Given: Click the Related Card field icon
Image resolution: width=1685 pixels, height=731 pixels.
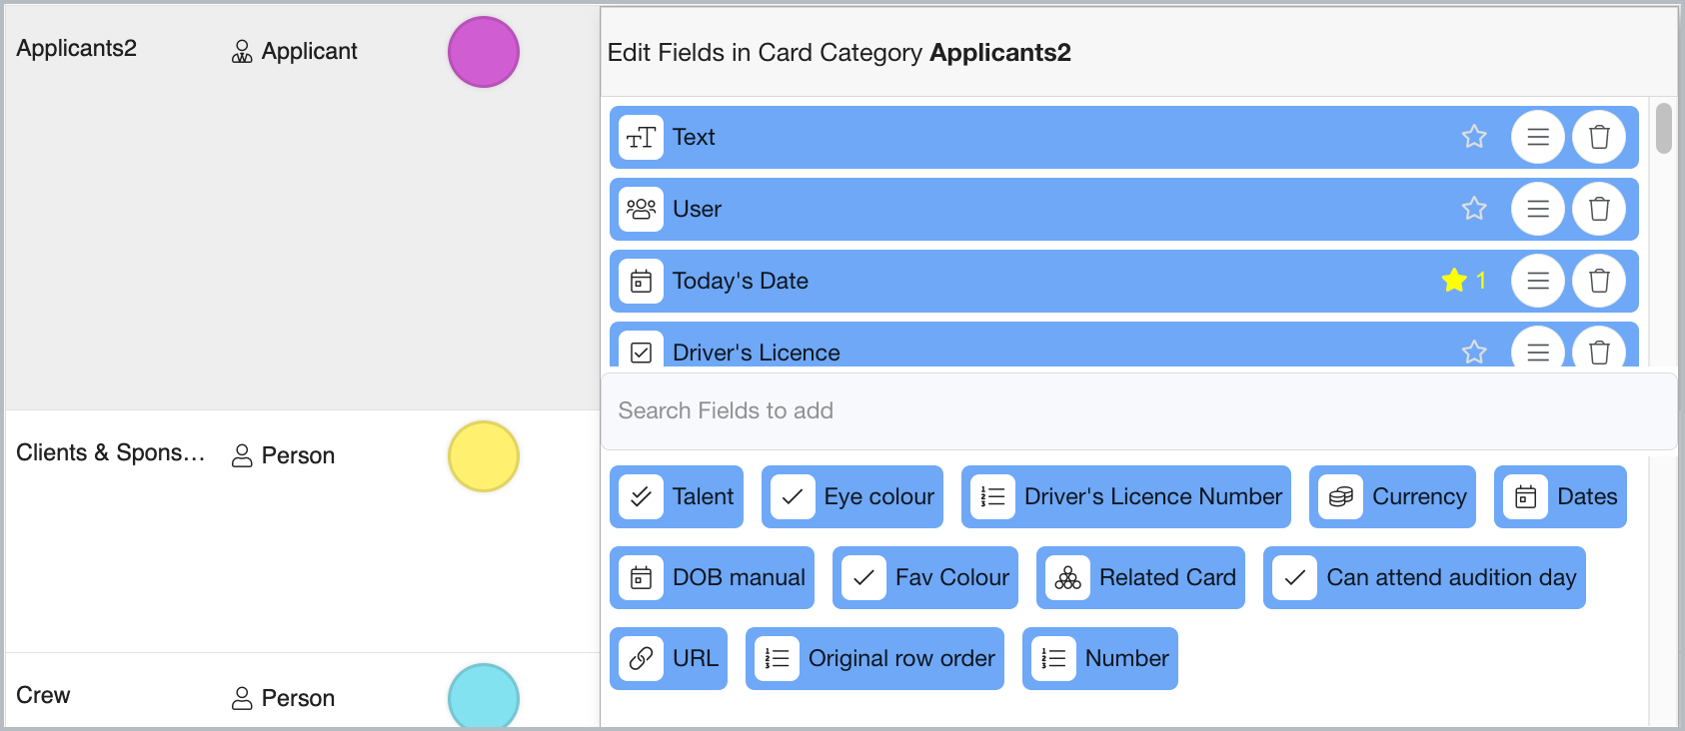Looking at the screenshot, I should (1067, 577).
